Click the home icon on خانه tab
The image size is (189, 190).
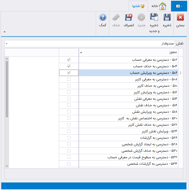tap(162, 6)
